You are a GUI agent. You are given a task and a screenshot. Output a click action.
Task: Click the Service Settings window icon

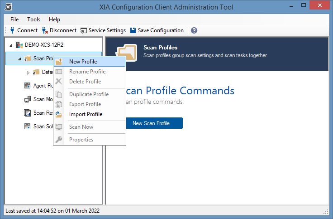(83, 31)
